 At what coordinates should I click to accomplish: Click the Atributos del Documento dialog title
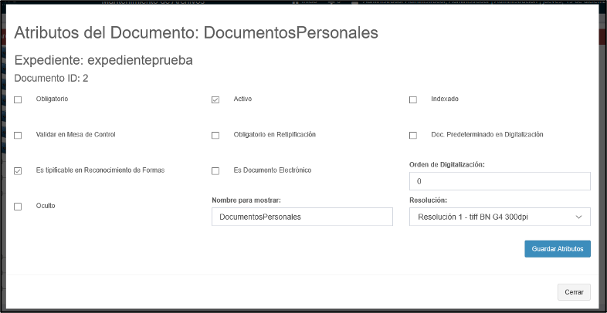(x=195, y=33)
